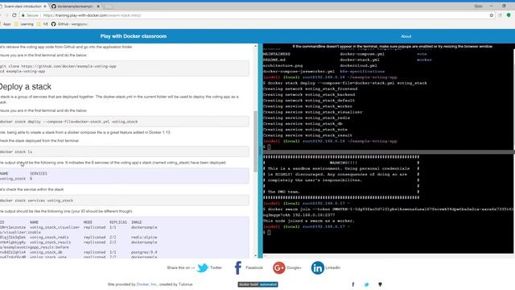Click the LinkedIn share text label
The height and width of the screenshot is (290, 515).
[332, 267]
